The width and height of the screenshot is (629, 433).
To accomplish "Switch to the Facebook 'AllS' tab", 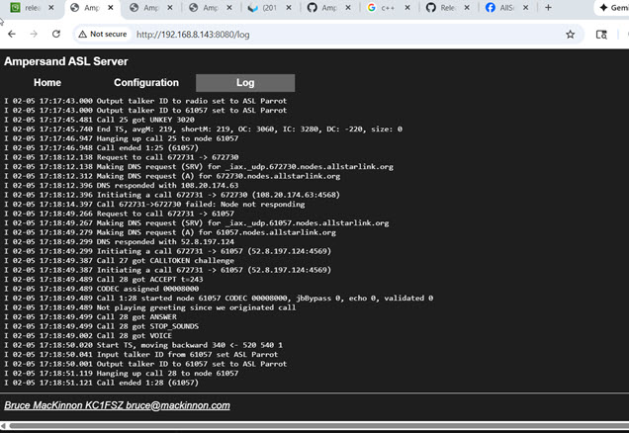I will (x=506, y=8).
